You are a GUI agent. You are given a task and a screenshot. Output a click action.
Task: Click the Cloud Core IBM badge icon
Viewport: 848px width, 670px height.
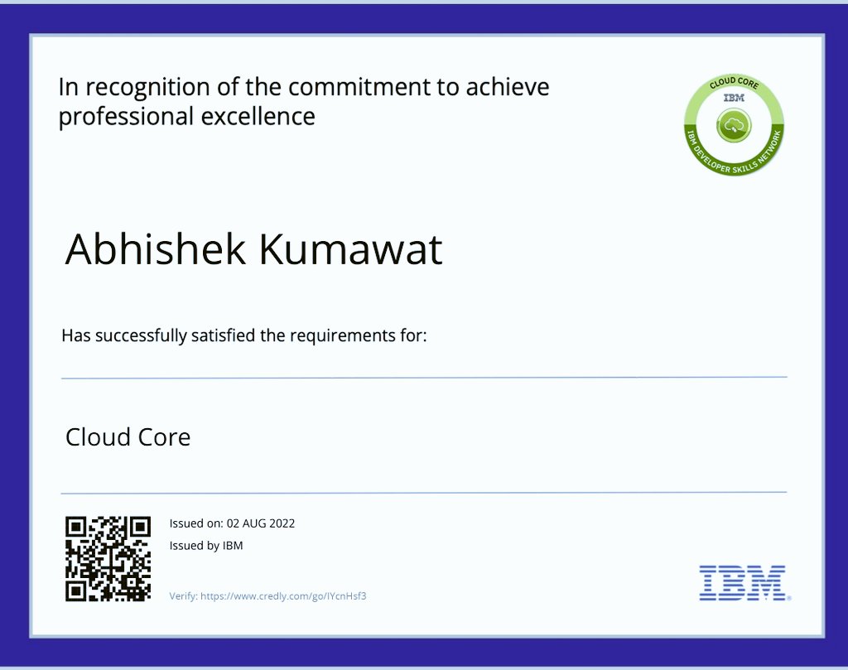[734, 125]
